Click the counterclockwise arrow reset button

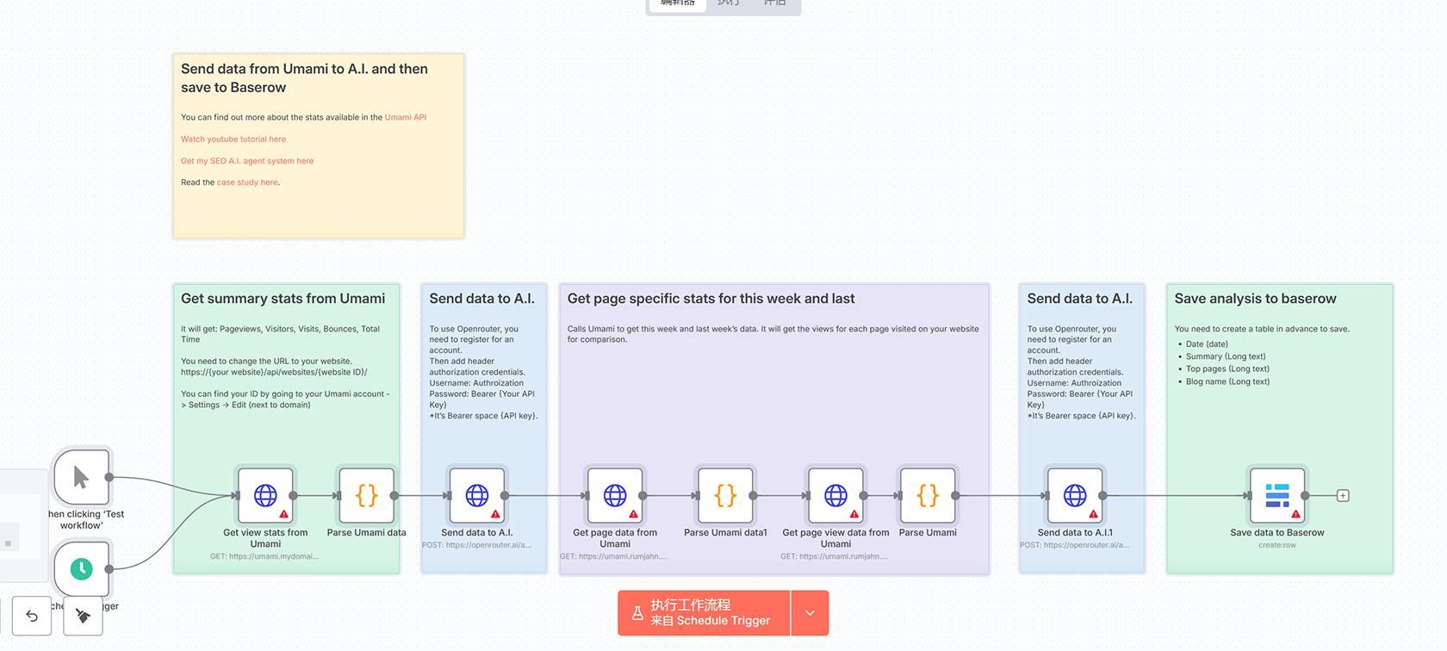tap(32, 616)
